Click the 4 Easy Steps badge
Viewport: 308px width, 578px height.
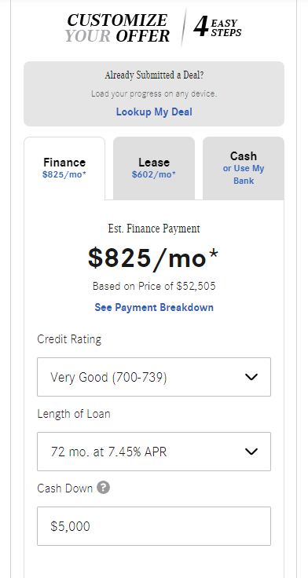[218, 28]
